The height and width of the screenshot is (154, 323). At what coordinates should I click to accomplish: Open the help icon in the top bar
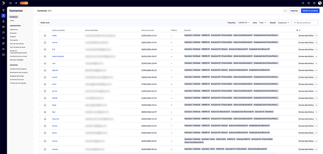pyautogui.click(x=309, y=3)
